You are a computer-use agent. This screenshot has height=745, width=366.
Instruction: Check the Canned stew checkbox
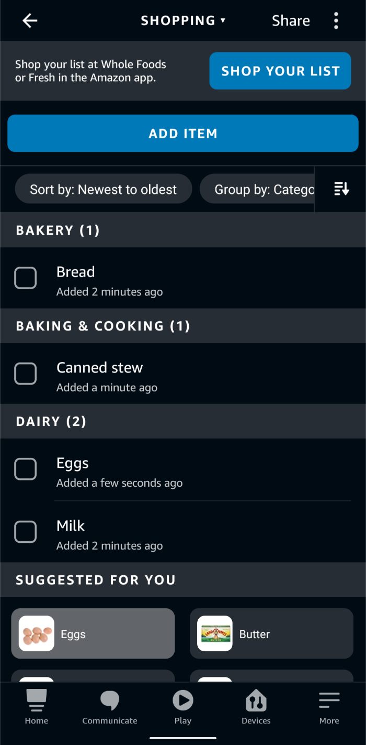coord(25,374)
